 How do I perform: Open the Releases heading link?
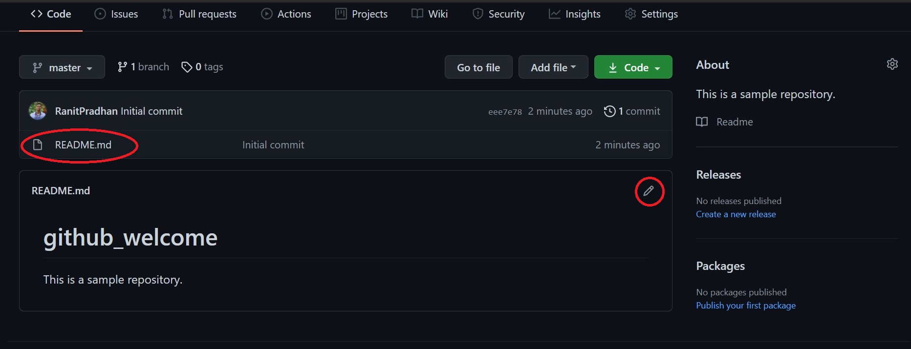pos(718,175)
